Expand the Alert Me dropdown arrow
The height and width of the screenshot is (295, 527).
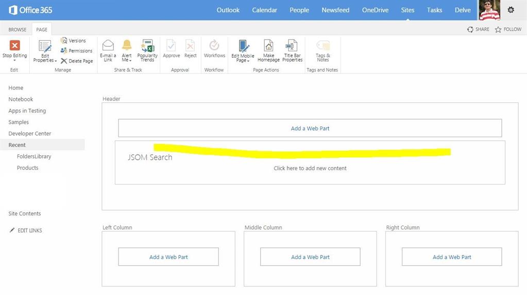coord(130,61)
